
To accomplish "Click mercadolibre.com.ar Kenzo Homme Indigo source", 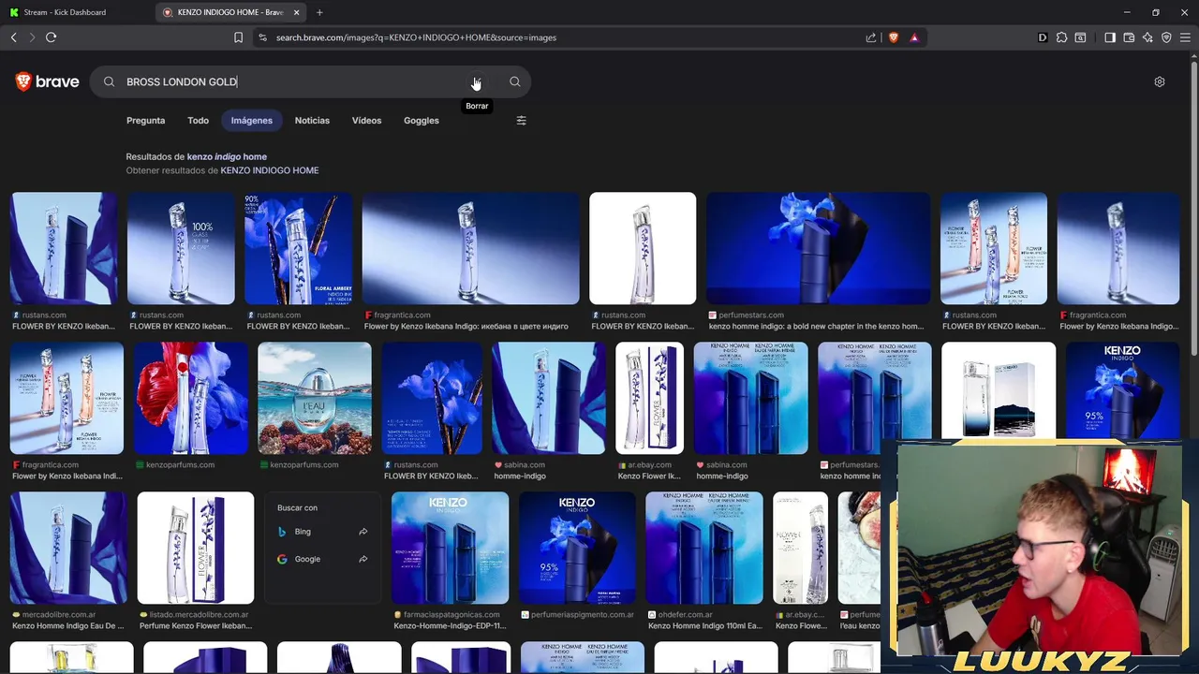I will pyautogui.click(x=61, y=615).
